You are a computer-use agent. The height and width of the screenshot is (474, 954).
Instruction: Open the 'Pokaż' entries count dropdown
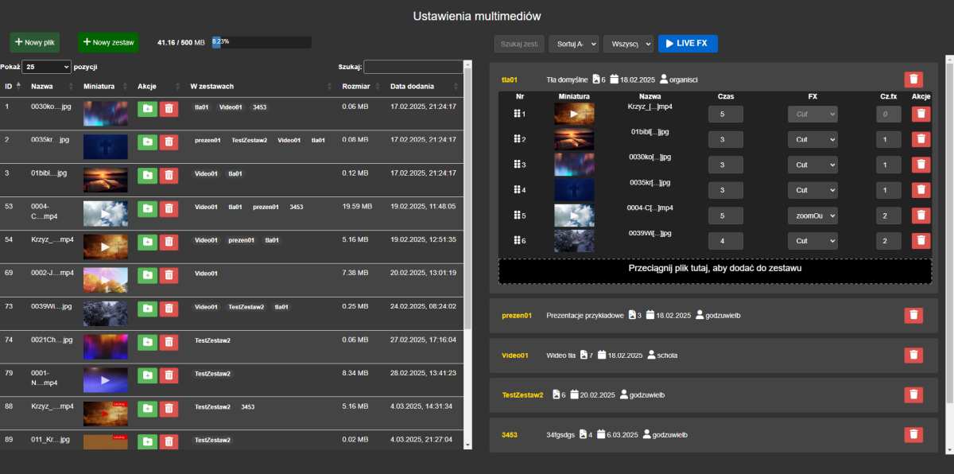tap(47, 68)
